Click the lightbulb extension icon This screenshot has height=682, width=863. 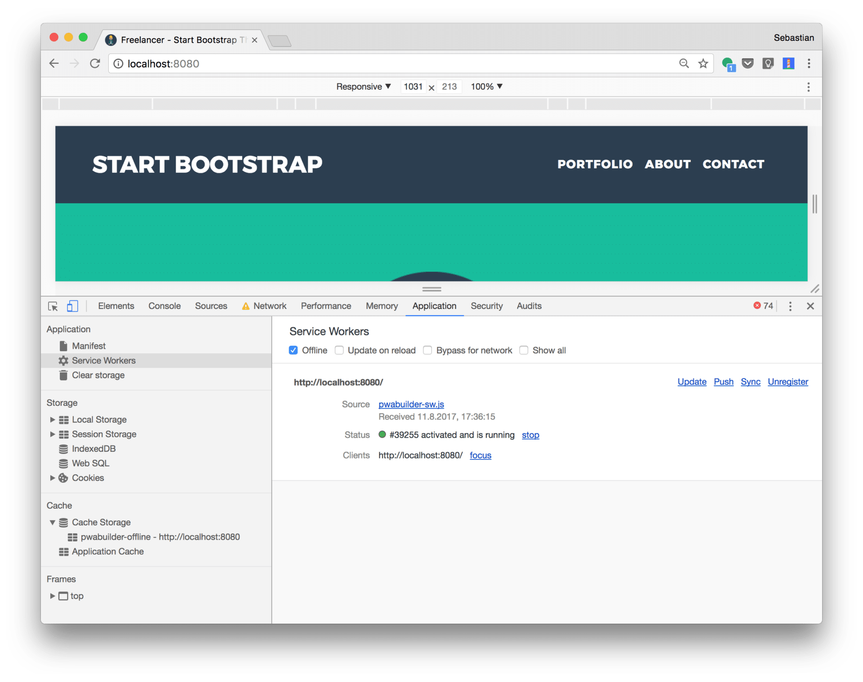pos(768,63)
